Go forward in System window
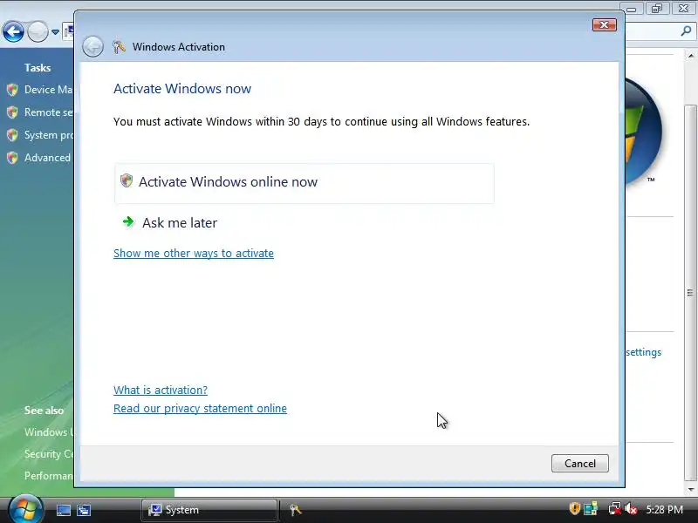Image resolution: width=698 pixels, height=523 pixels. pyautogui.click(x=38, y=31)
